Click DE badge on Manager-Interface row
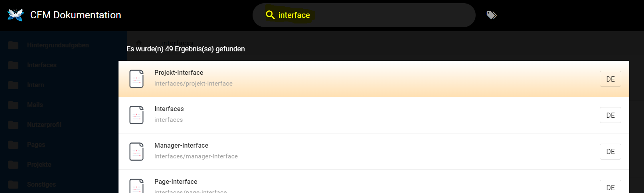The height and width of the screenshot is (193, 644). [x=610, y=152]
